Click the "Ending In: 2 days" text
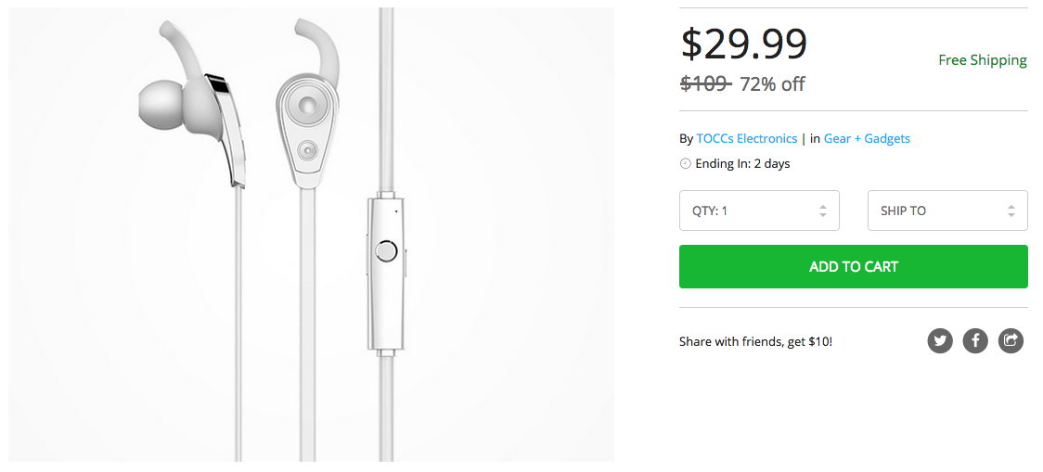 742,164
